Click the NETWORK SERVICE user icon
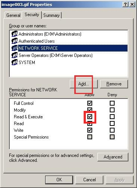This screenshot has width=137, height=188. (x=15, y=48)
